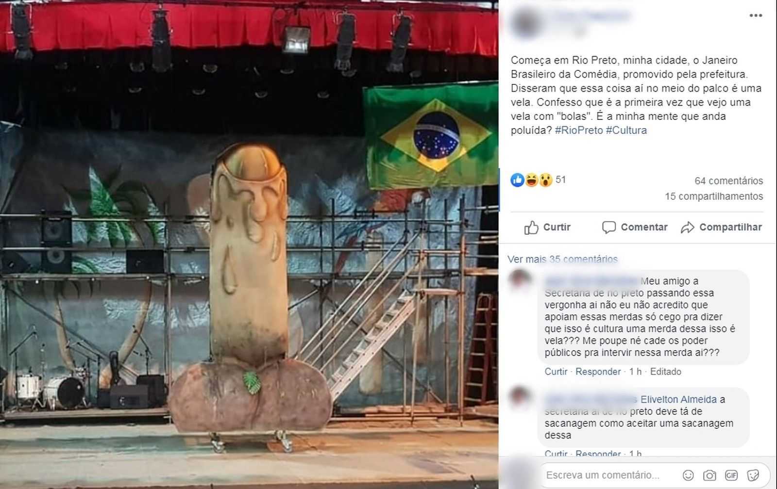Screen dimensions: 777x489
Task: Click the Comentar button
Action: [634, 227]
